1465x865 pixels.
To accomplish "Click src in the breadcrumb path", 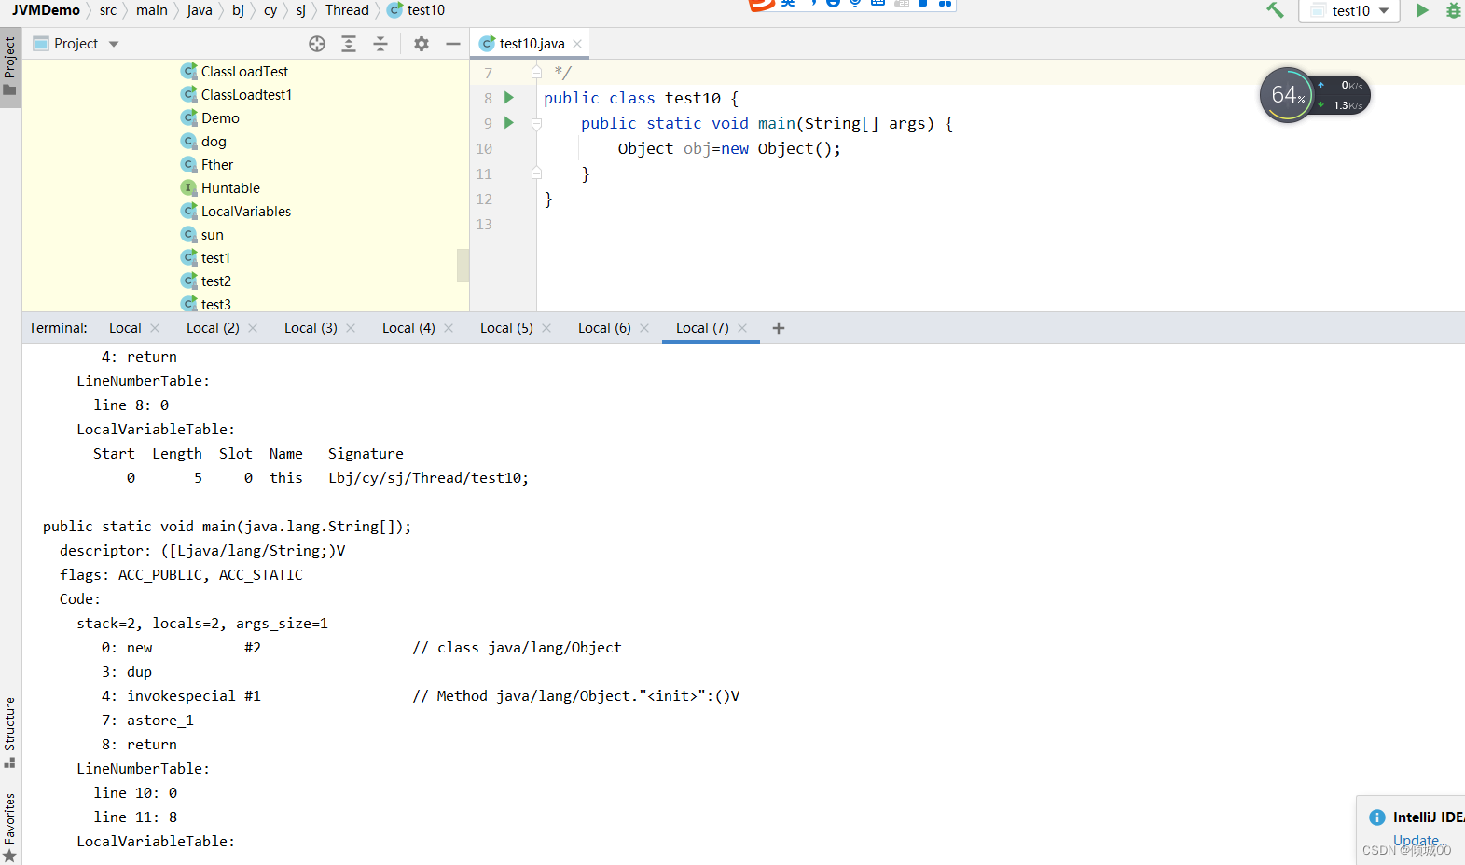I will pos(108,10).
